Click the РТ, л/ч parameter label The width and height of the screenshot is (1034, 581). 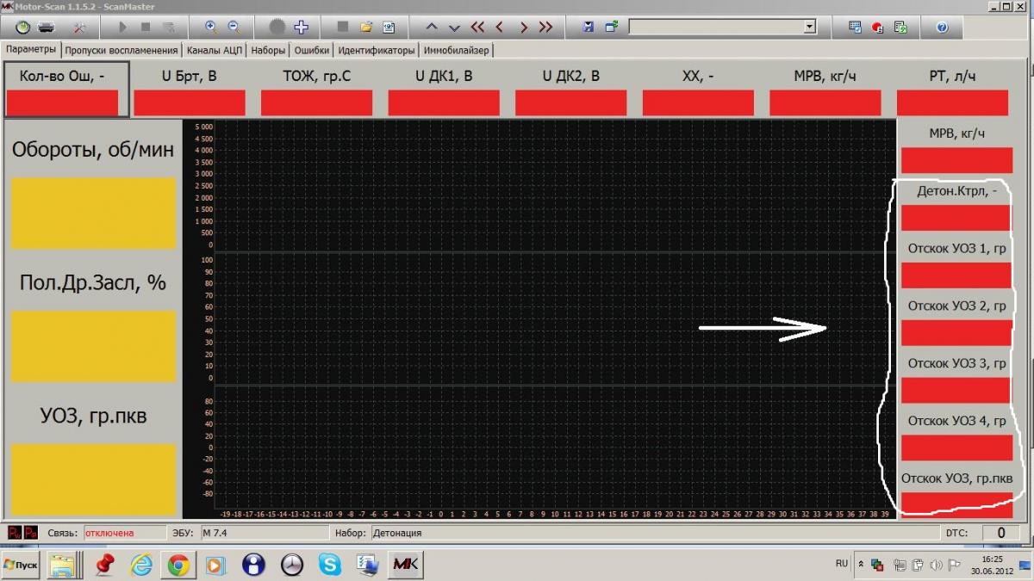point(952,76)
